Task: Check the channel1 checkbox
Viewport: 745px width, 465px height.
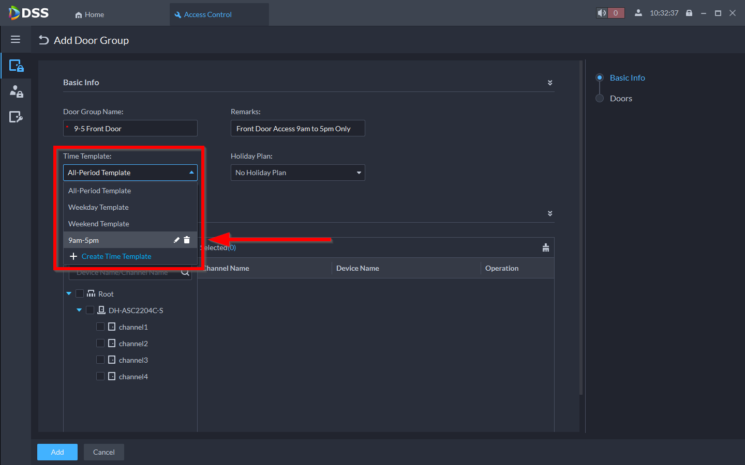Action: click(x=100, y=327)
